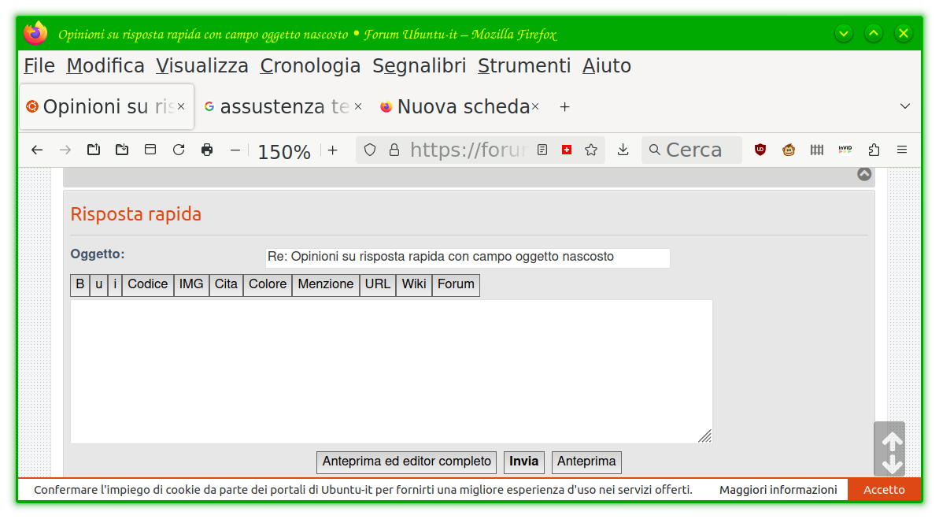Open Anteprima ed editor completo
This screenshot has width=939, height=519.
coord(407,462)
